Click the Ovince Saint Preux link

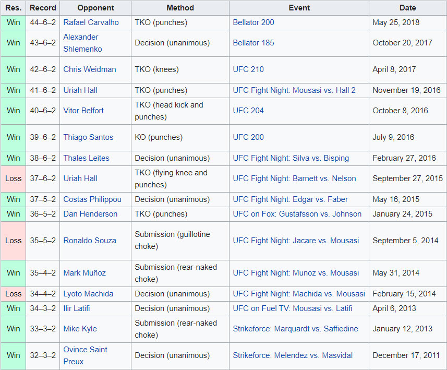point(85,355)
